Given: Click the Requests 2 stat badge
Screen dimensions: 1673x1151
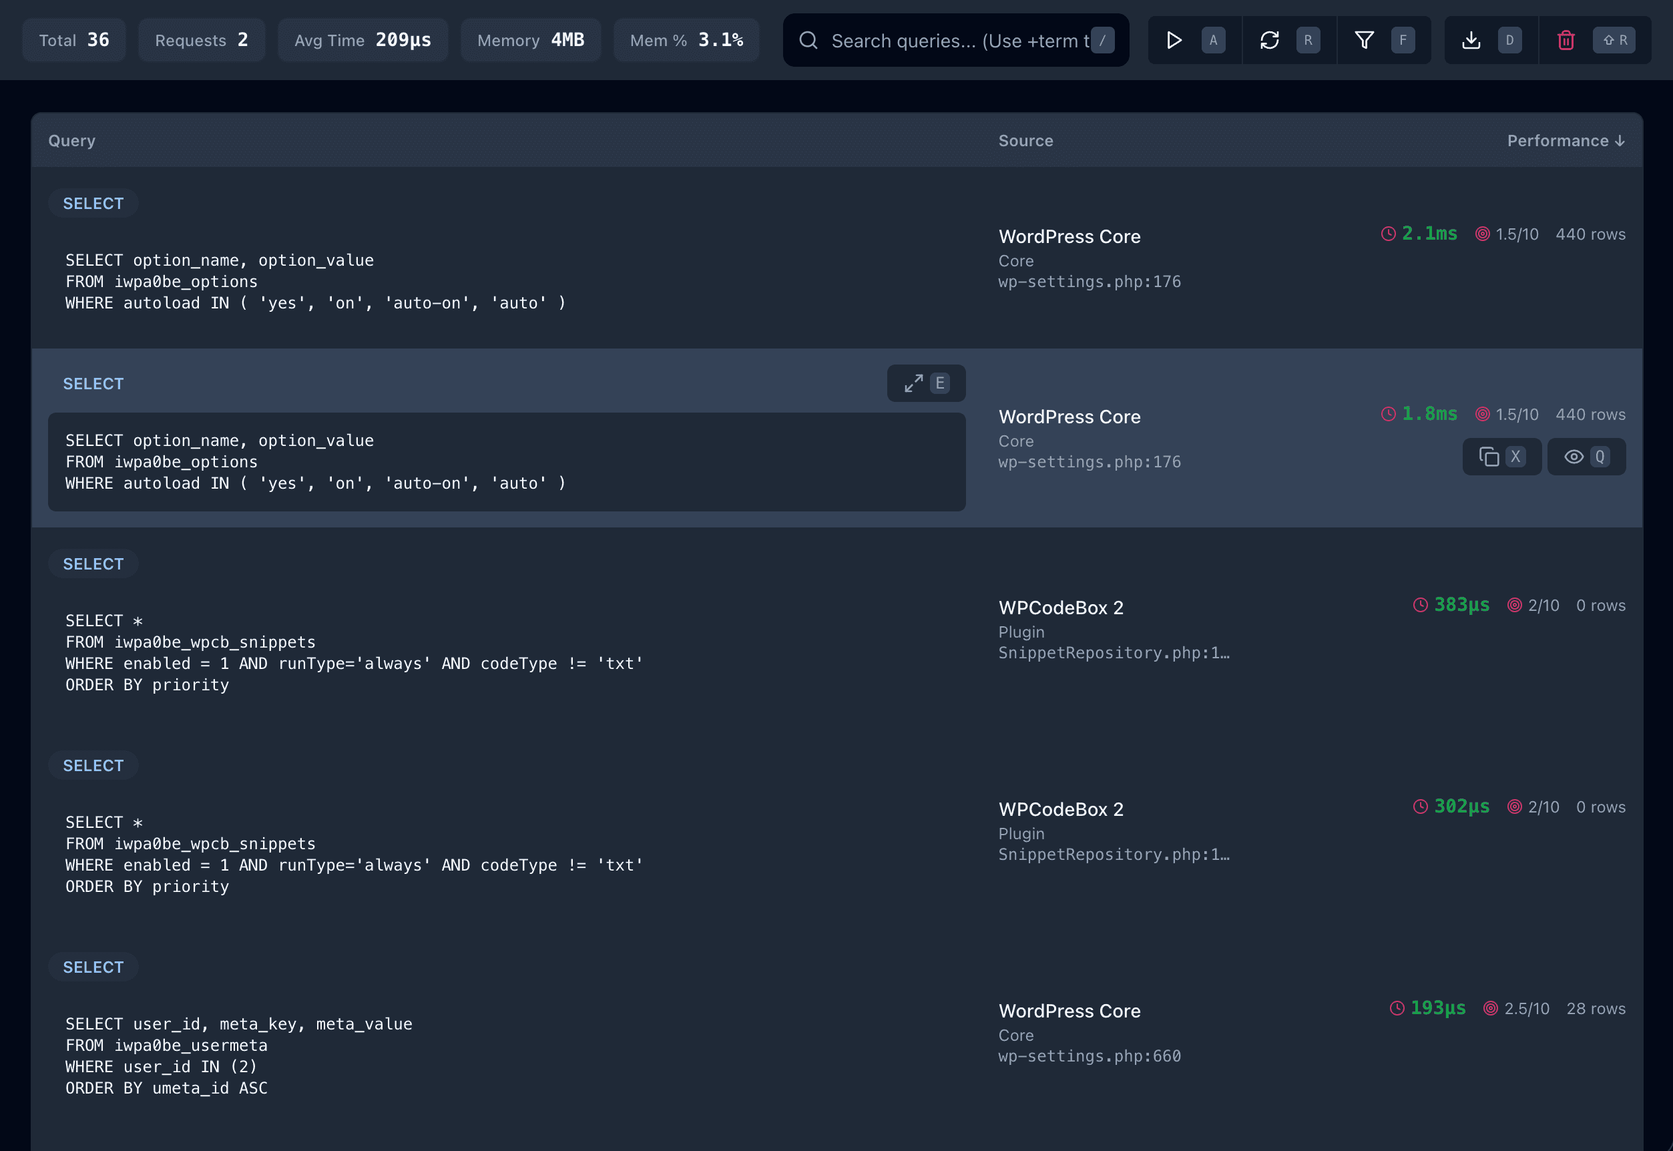Looking at the screenshot, I should coord(201,40).
